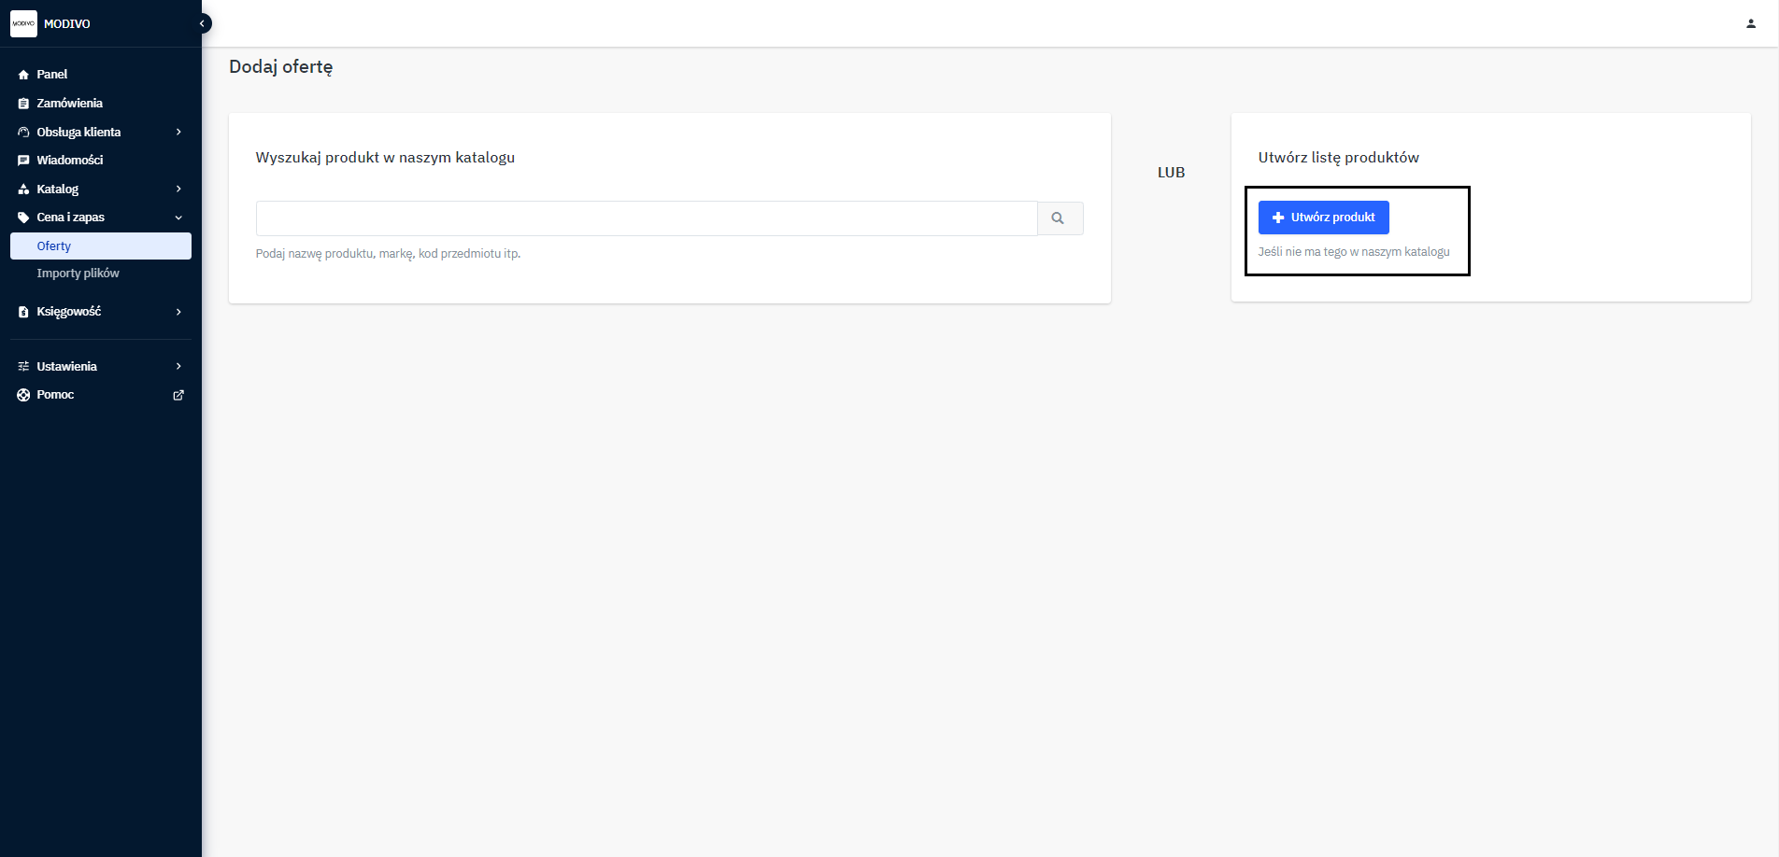This screenshot has width=1779, height=857.
Task: Click the Panel home icon
Action: point(23,75)
